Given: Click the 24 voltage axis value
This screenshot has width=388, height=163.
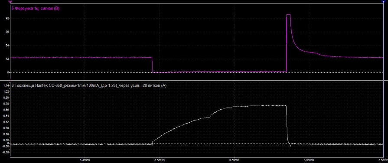Looking at the screenshot, I should pos(7,46).
